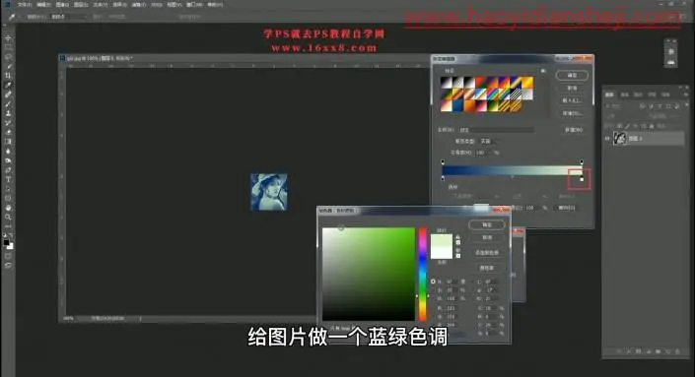The width and height of the screenshot is (695, 377).
Task: Select the Zoom tool
Action: [8, 217]
